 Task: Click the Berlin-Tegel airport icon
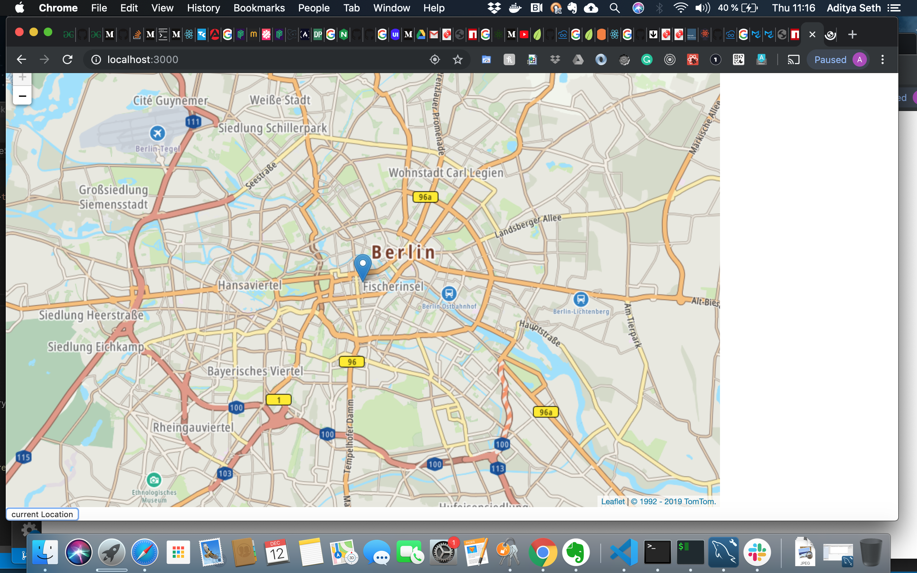[x=157, y=133]
